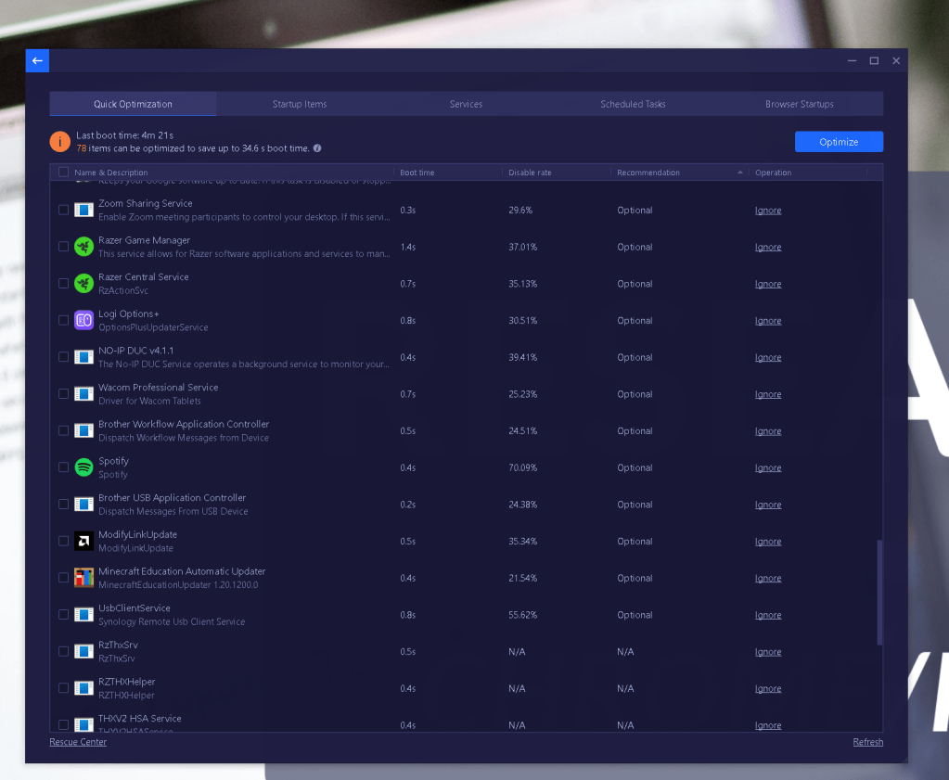This screenshot has height=780, width=949.
Task: Open the Rescue Center link
Action: click(78, 742)
